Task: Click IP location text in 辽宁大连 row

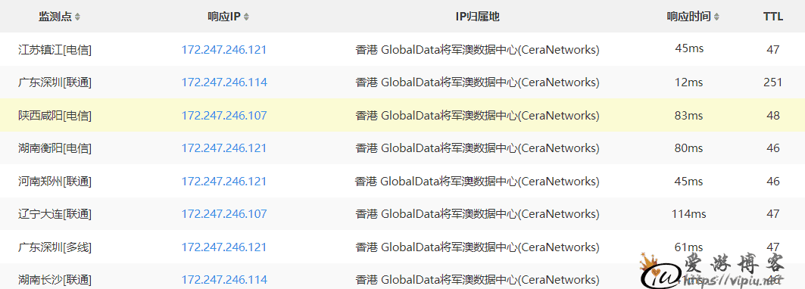Action: pyautogui.click(x=477, y=214)
